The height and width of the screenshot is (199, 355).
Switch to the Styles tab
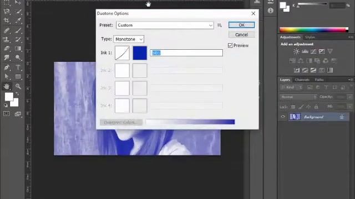tap(310, 37)
